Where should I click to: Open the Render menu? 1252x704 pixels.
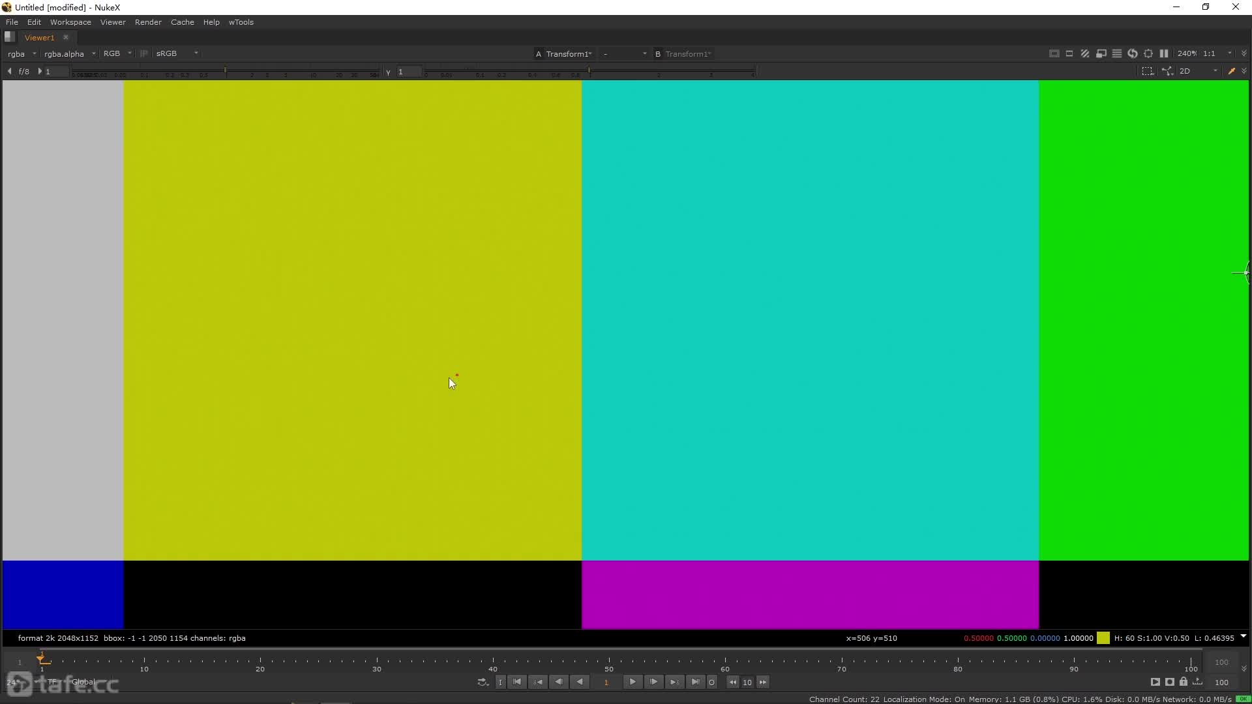[148, 22]
